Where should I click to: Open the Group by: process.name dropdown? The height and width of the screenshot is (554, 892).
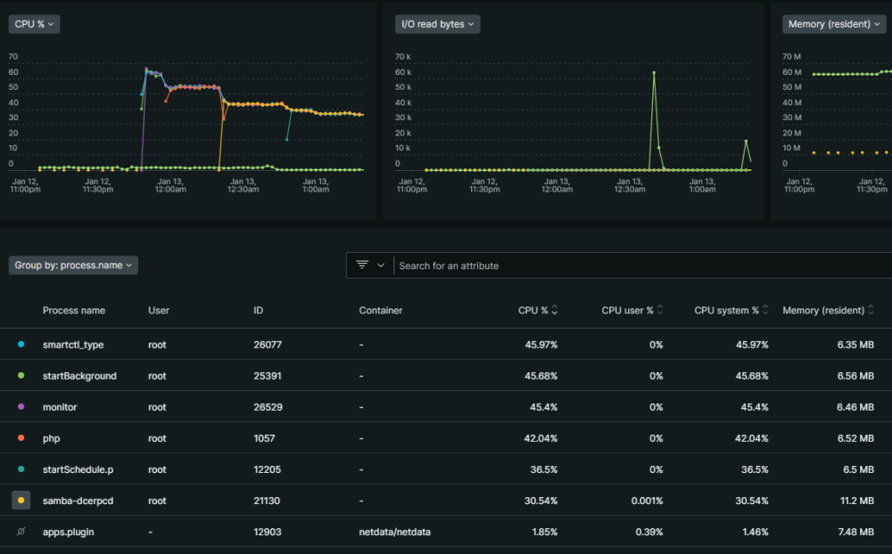[73, 265]
